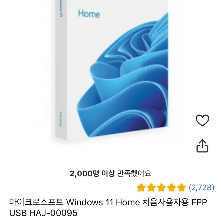Image resolution: width=221 pixels, height=221 pixels.
Task: Open the share sheet icon
Action: 202,146
